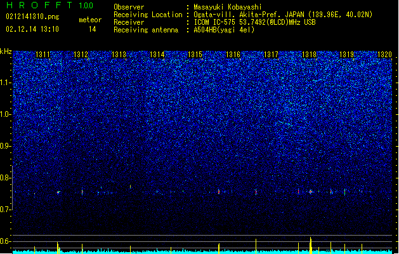Viewport: 399px width, 254px height.
Task: Click the kHz axis unit label
Action: click(x=6, y=51)
